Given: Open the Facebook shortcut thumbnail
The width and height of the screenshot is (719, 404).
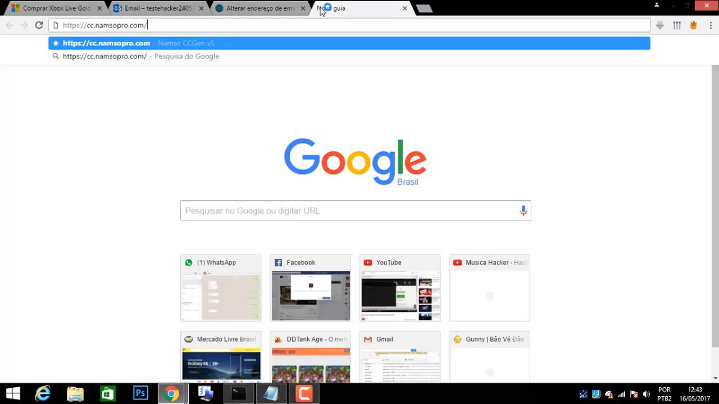Looking at the screenshot, I should 311,288.
